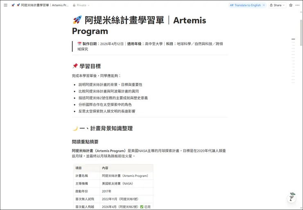Image resolution: width=303 pixels, height=210 pixels.
Task: Click the first table-of-contents marker on right
Action: (293, 39)
